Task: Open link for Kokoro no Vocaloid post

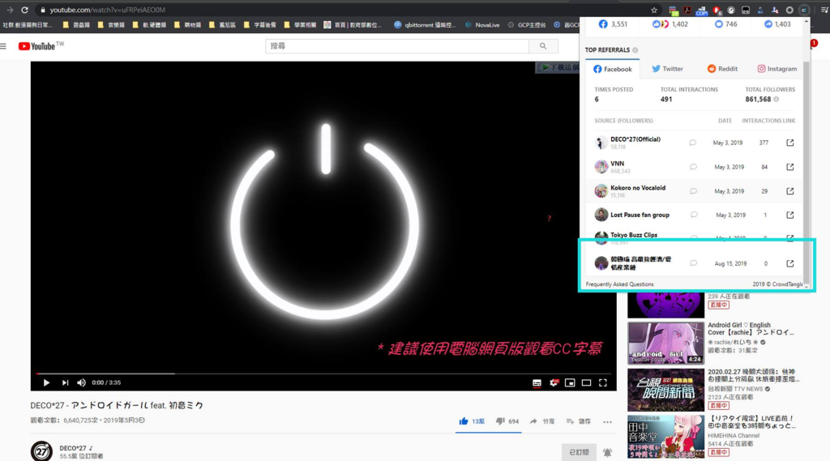Action: (x=789, y=191)
